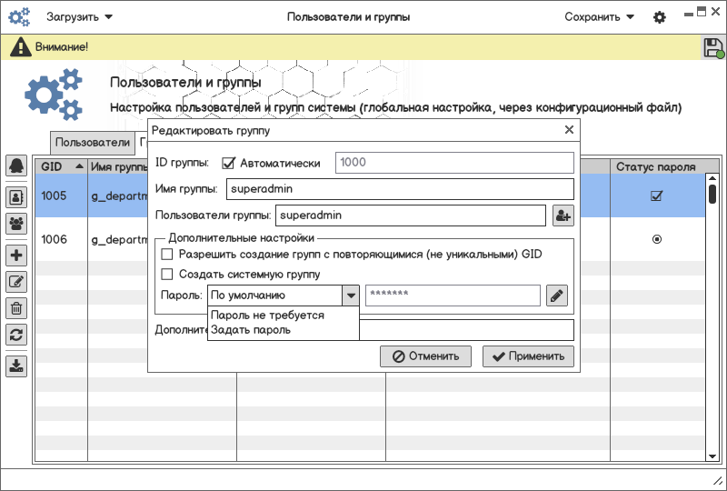Click the Внимание! warning text
This screenshot has height=491, width=727.
(62, 47)
